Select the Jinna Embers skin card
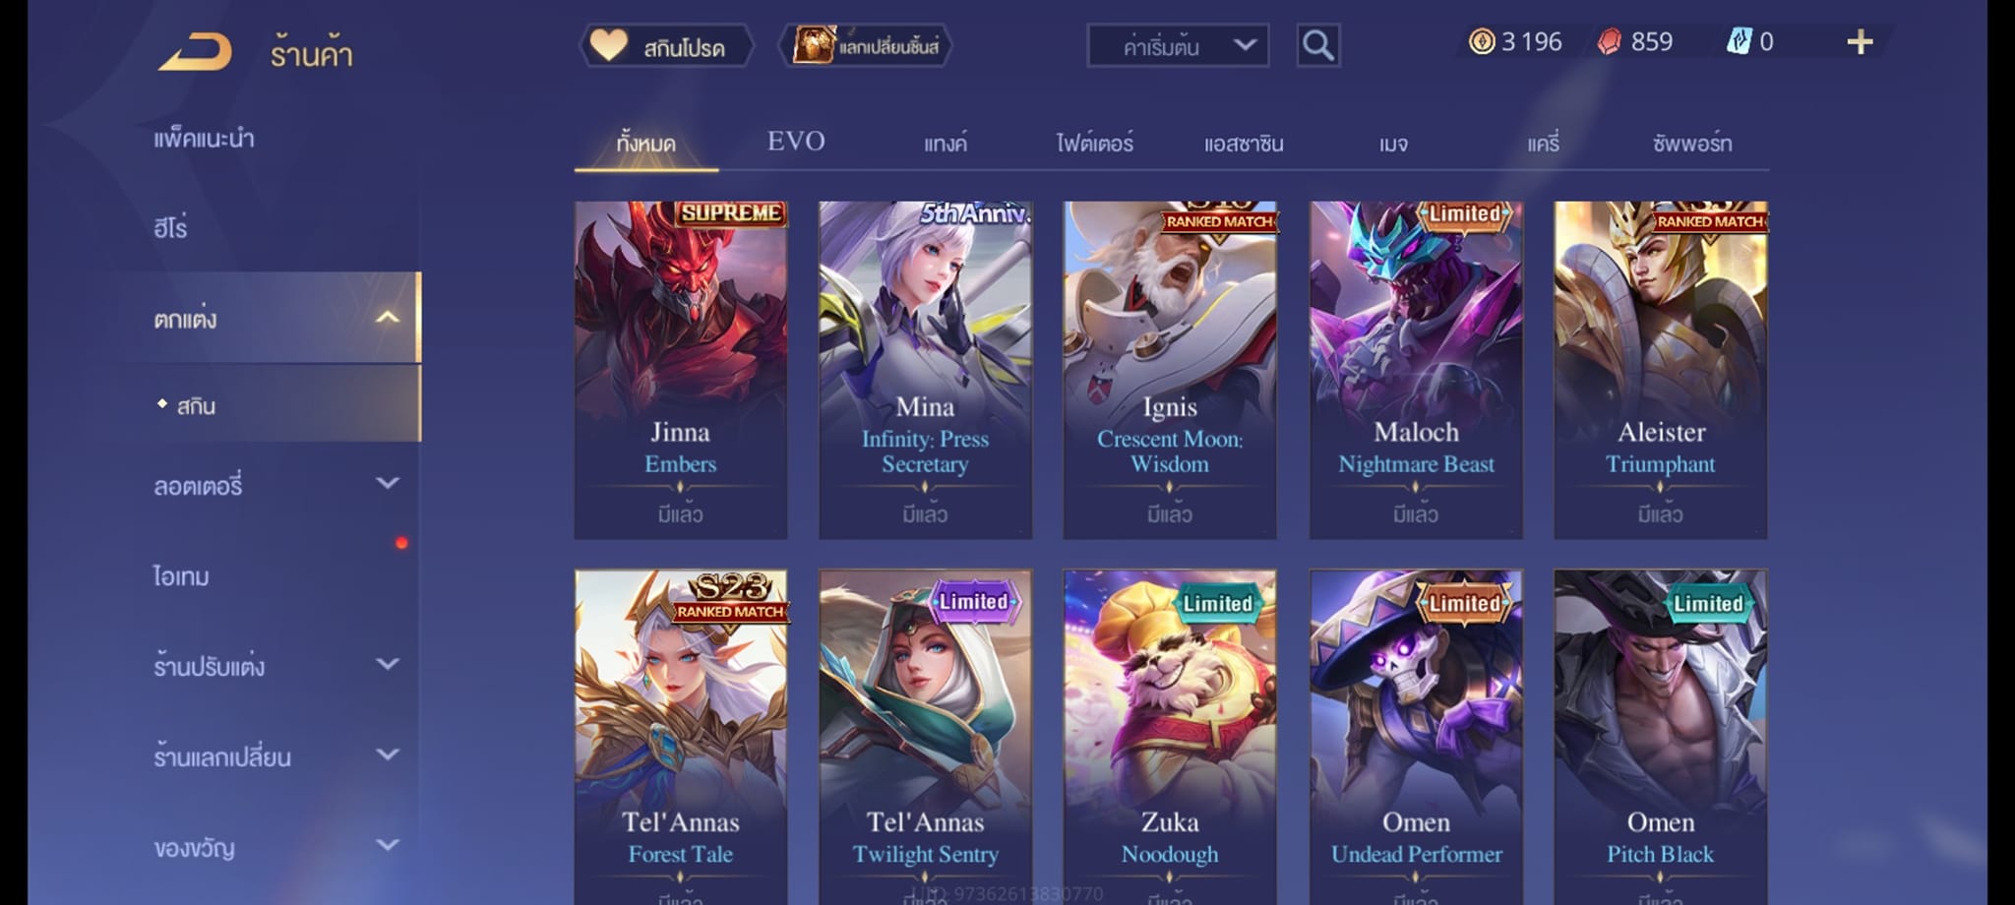The height and width of the screenshot is (905, 2015). point(681,370)
